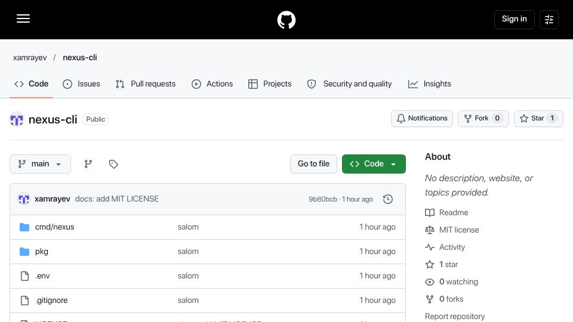Viewport: 573px width, 322px height.
Task: Expand the green Code dropdown
Action: (x=374, y=164)
